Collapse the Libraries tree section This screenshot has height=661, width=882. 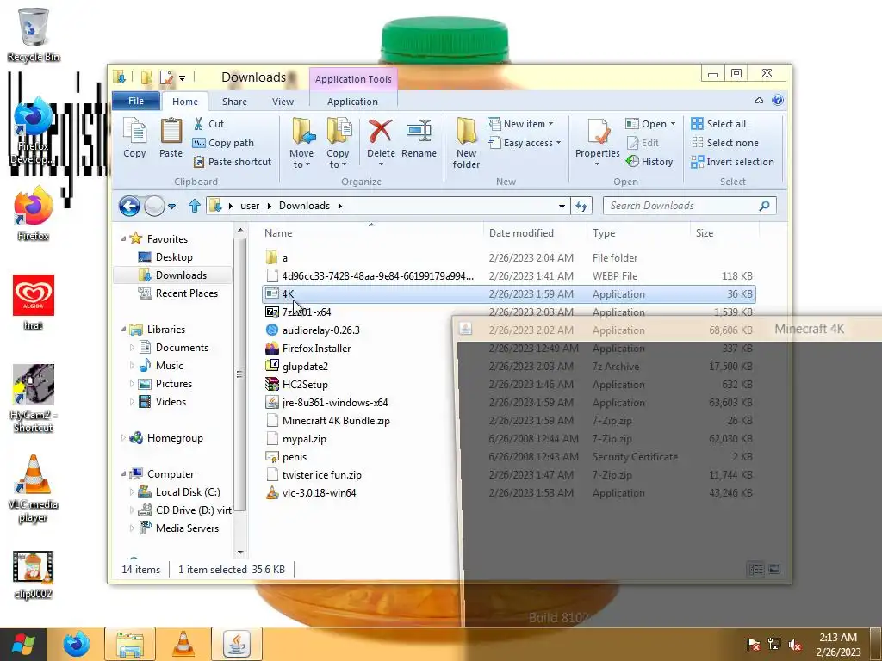(123, 330)
